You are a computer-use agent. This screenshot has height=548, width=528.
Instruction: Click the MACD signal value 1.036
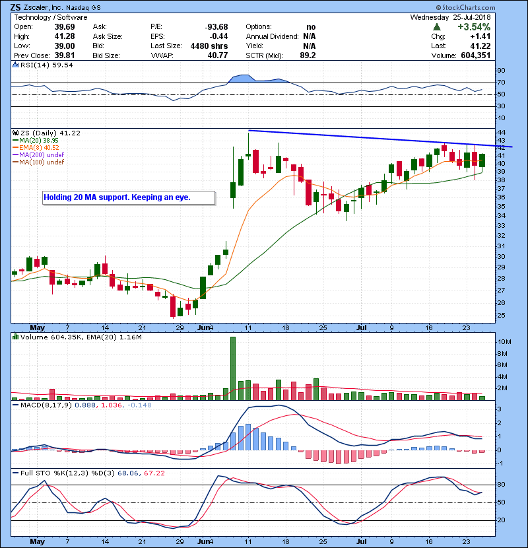(x=111, y=405)
